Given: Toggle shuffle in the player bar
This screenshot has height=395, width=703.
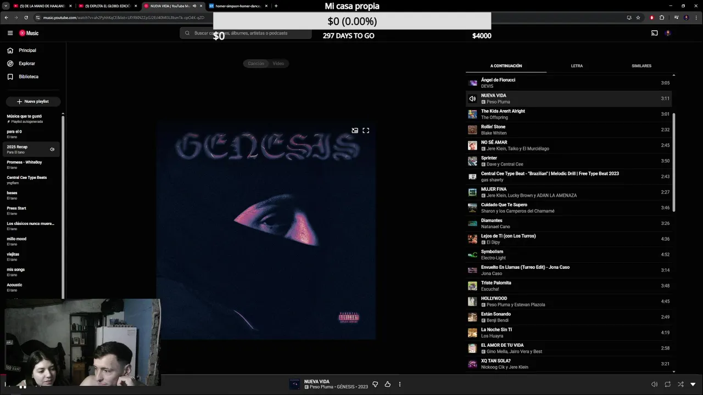Looking at the screenshot, I should (x=680, y=385).
